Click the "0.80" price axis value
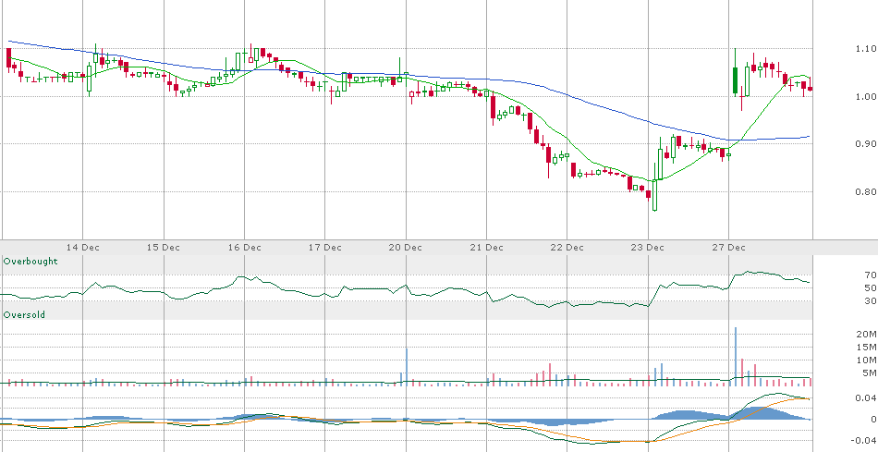This screenshot has width=878, height=452. 865,191
